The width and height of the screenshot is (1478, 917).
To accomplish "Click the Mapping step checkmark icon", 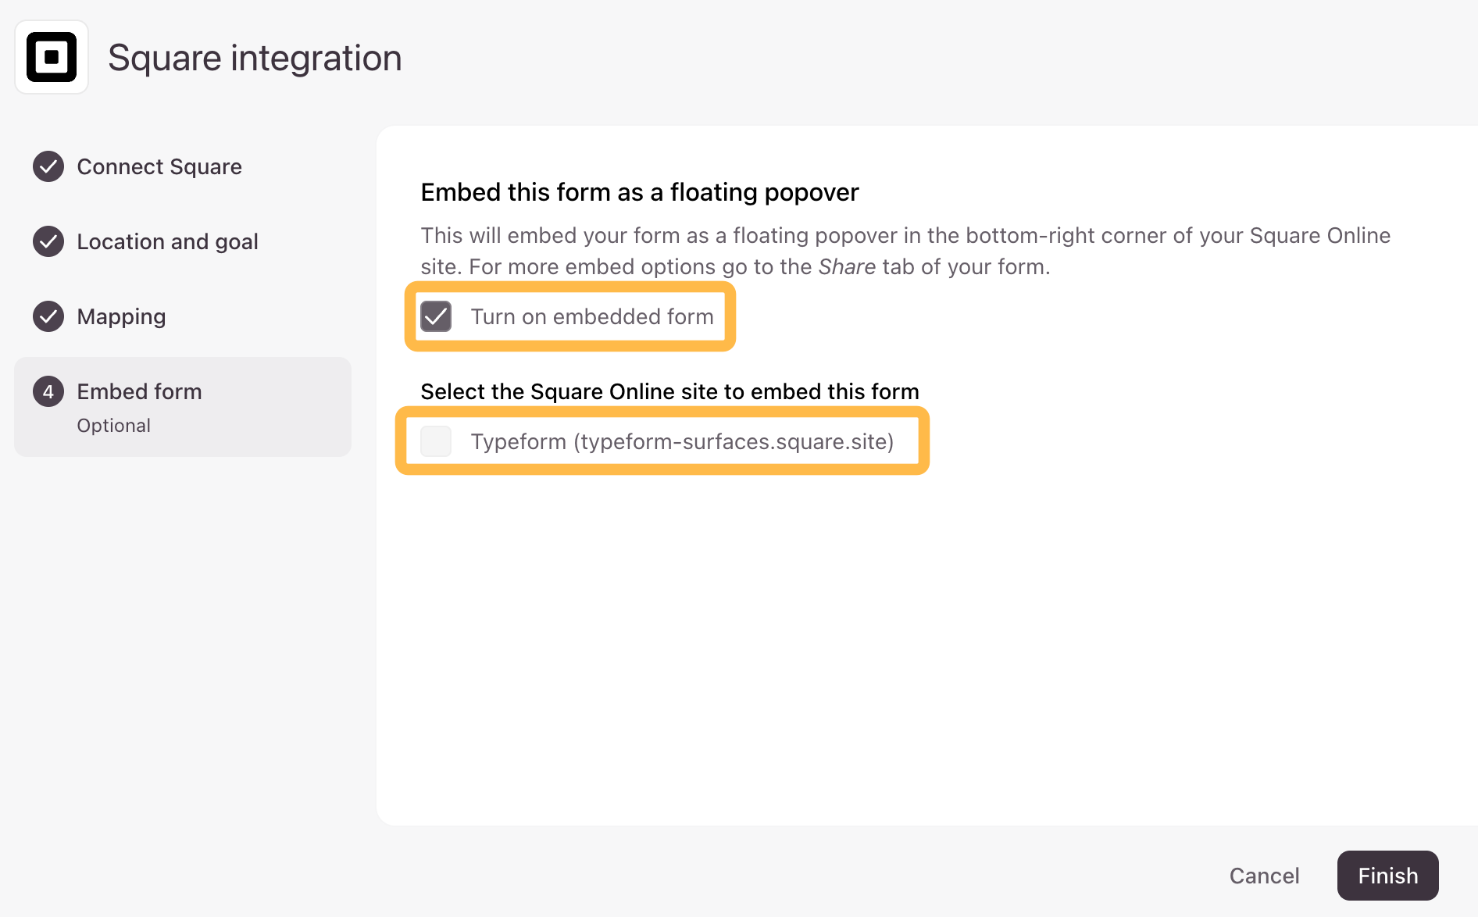I will [48, 316].
